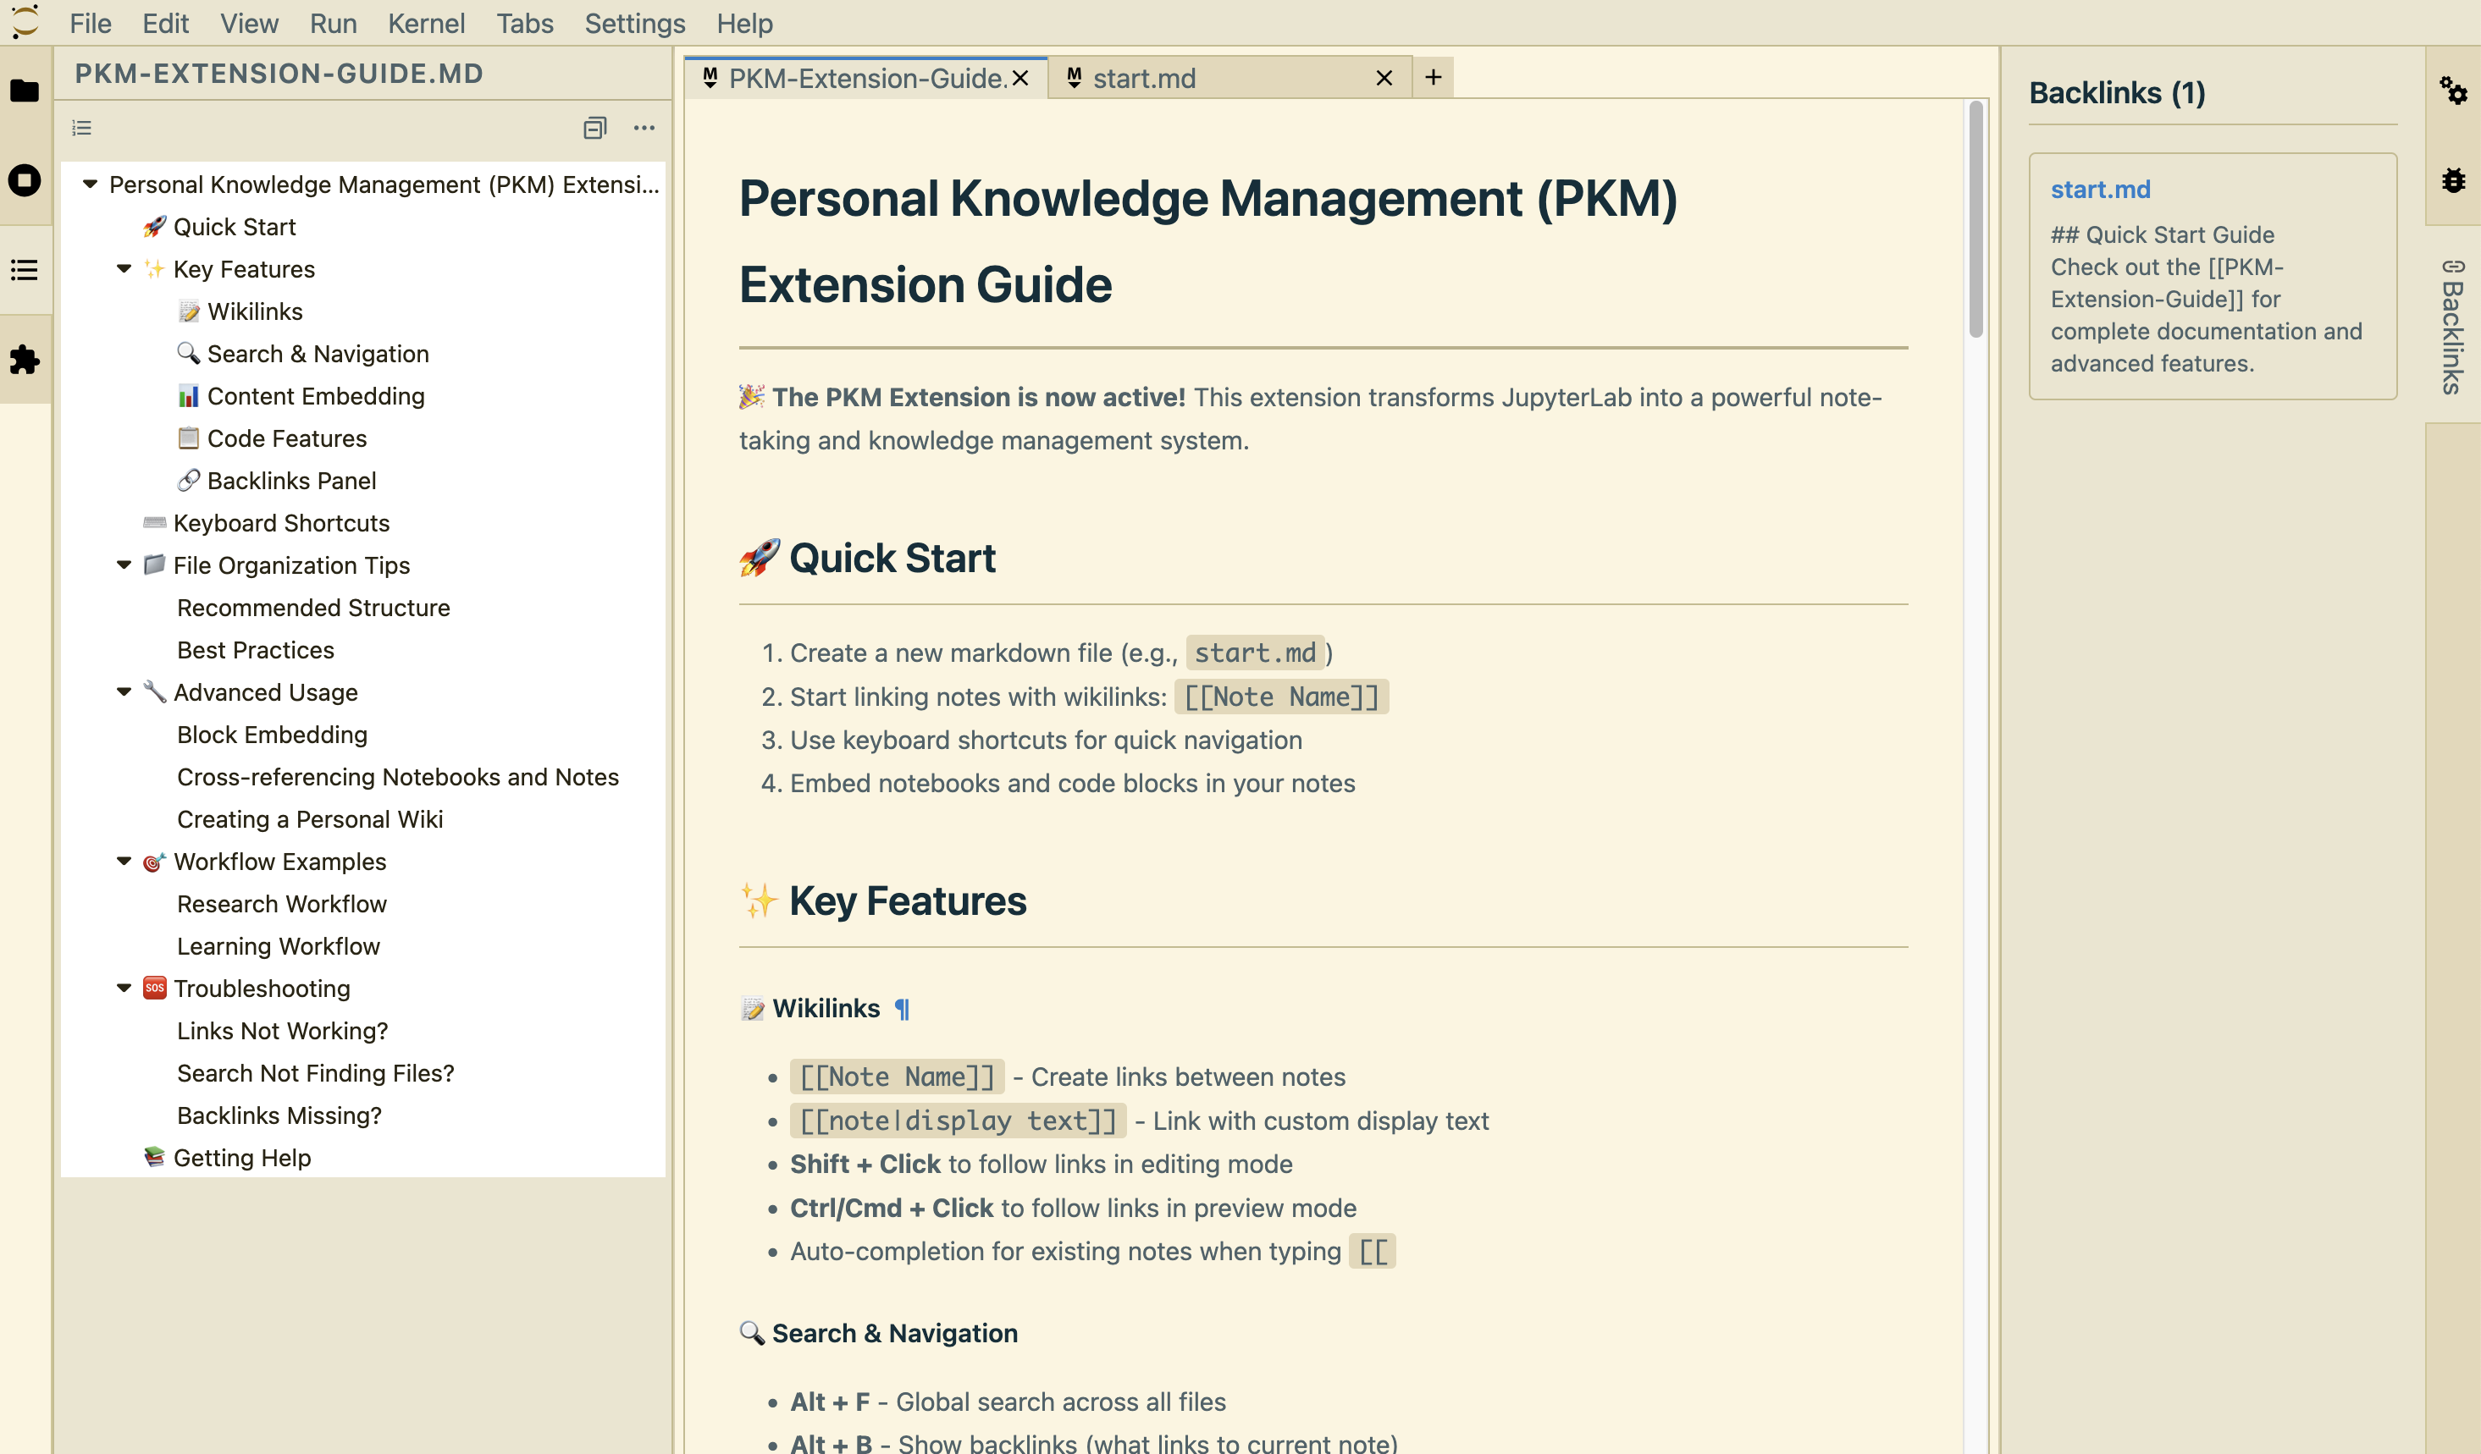This screenshot has width=2481, height=1454.
Task: Click the markdown icon on start.md tab
Action: [x=1075, y=78]
